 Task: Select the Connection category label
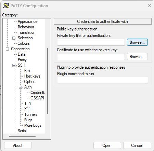coord(20,49)
